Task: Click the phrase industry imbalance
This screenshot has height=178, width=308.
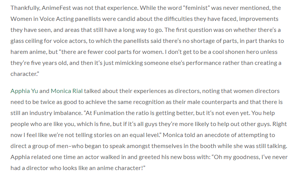Action: (x=56, y=113)
